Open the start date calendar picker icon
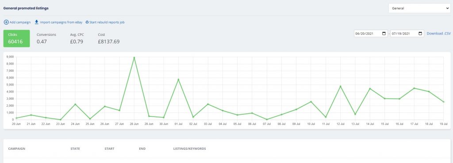Screen dimensions: 453x163 point(384,34)
